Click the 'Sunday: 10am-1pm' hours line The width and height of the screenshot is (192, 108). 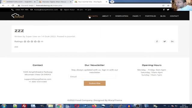point(151,75)
